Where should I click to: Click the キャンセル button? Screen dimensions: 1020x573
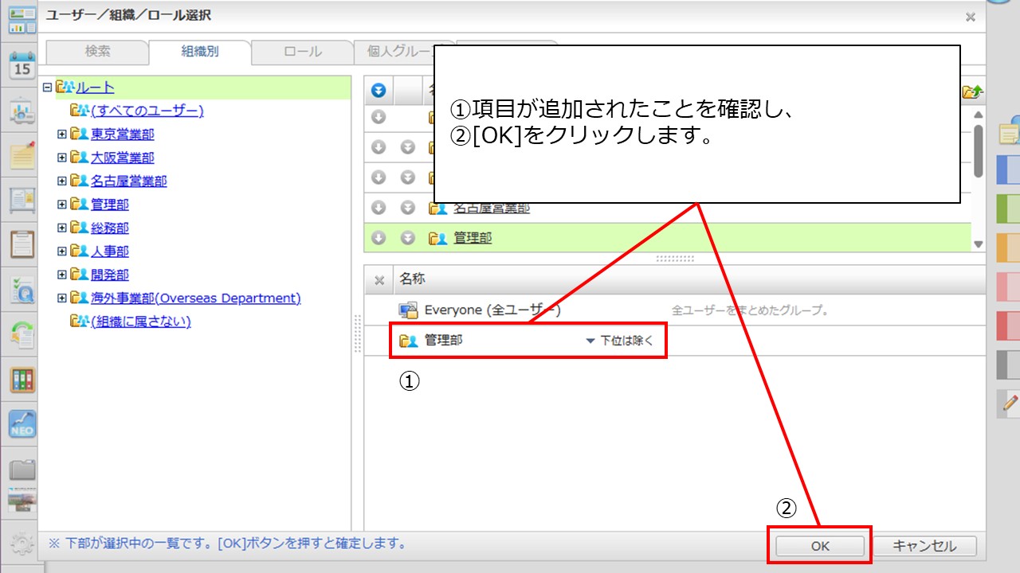(x=924, y=546)
